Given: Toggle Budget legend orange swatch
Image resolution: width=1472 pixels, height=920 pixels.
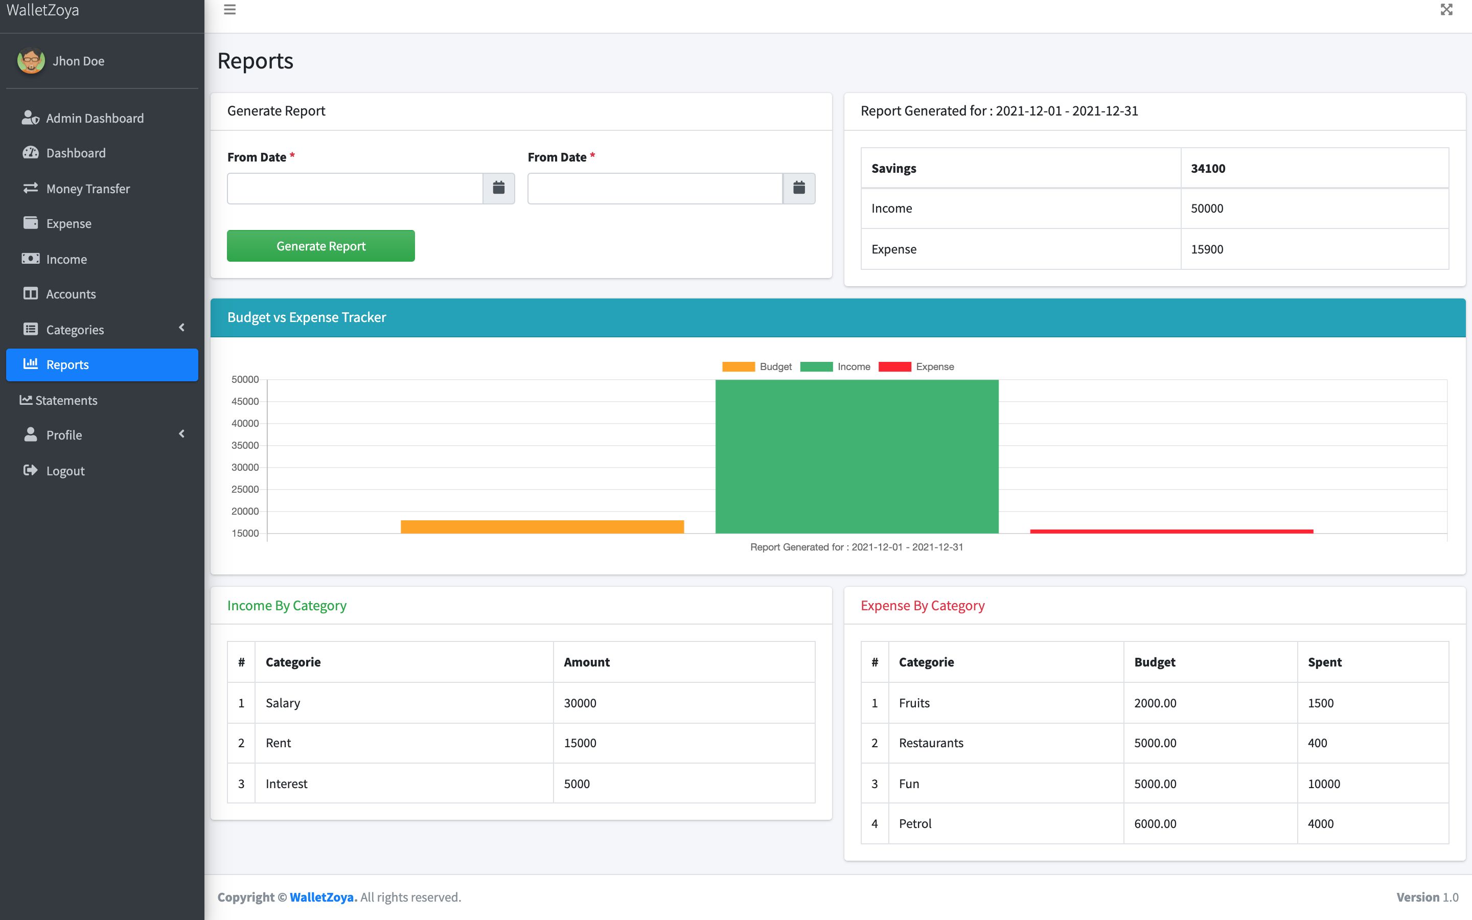Looking at the screenshot, I should [738, 366].
